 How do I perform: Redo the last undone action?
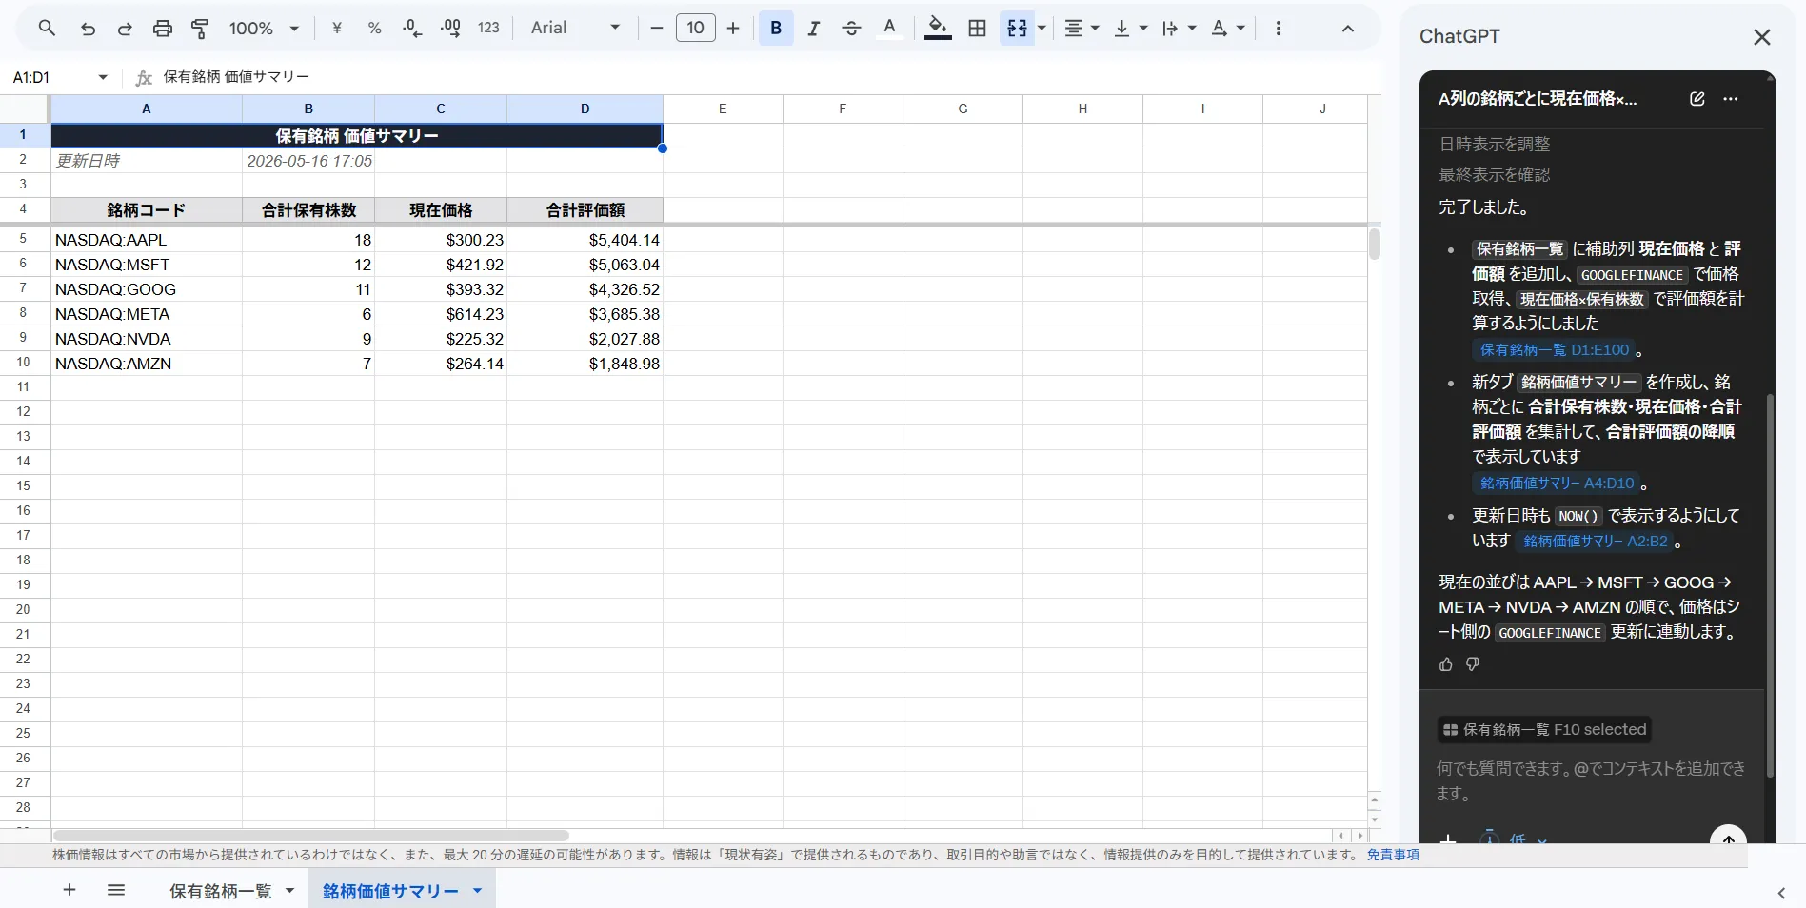pos(125,29)
